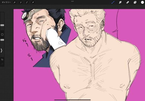Open the Adjustments magic wand menu
This screenshot has width=145, height=101.
pyautogui.click(x=21, y=2)
